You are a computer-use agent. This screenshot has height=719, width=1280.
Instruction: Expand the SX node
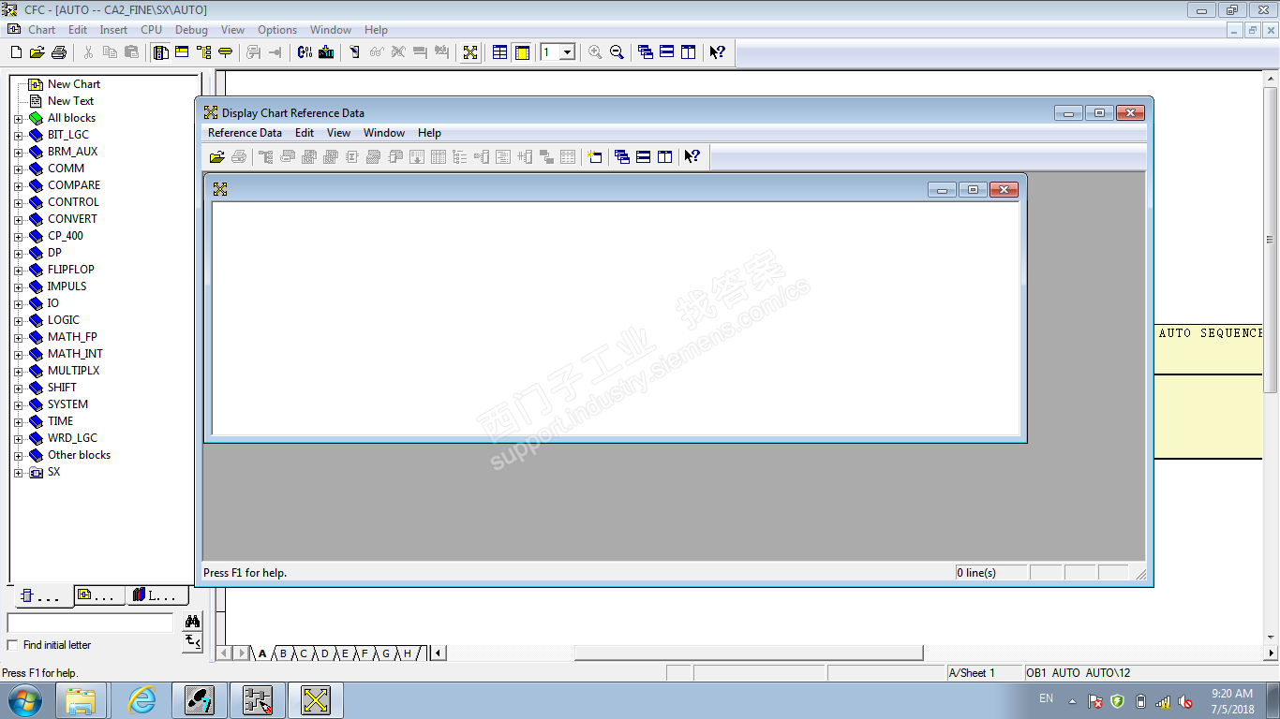(18, 473)
